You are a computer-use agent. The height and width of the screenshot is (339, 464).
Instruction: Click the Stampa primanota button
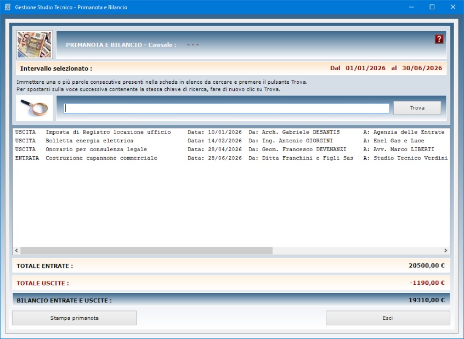tap(75, 318)
